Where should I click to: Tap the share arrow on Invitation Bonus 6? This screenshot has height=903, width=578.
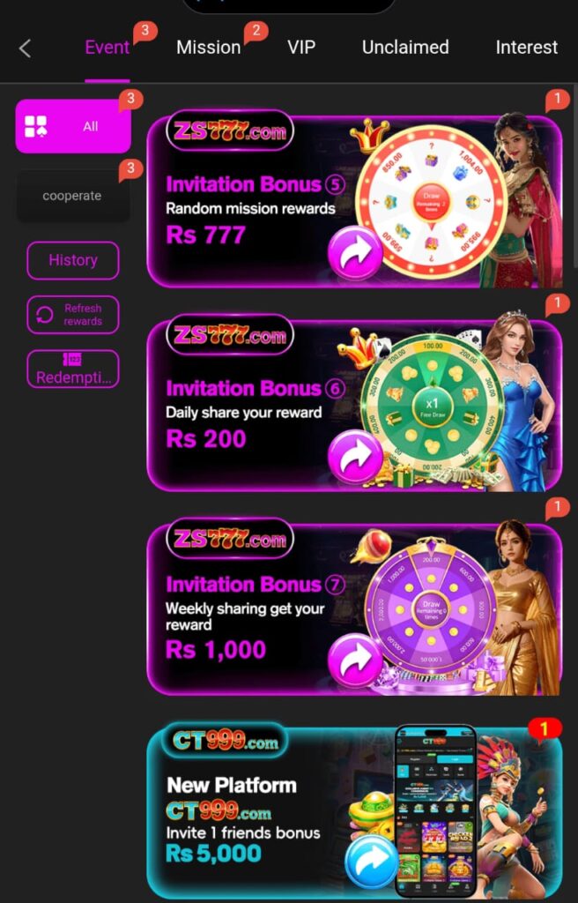tap(355, 458)
